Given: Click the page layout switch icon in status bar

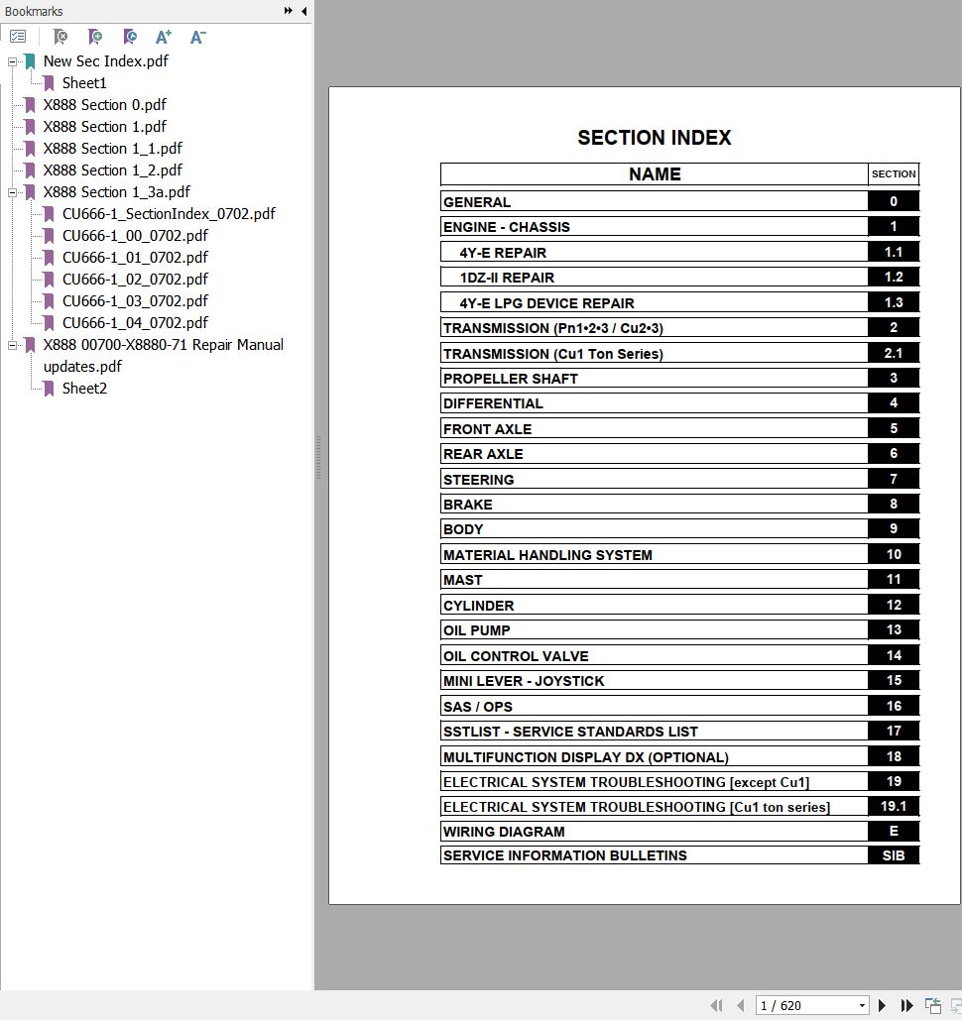Looking at the screenshot, I should point(933,1005).
